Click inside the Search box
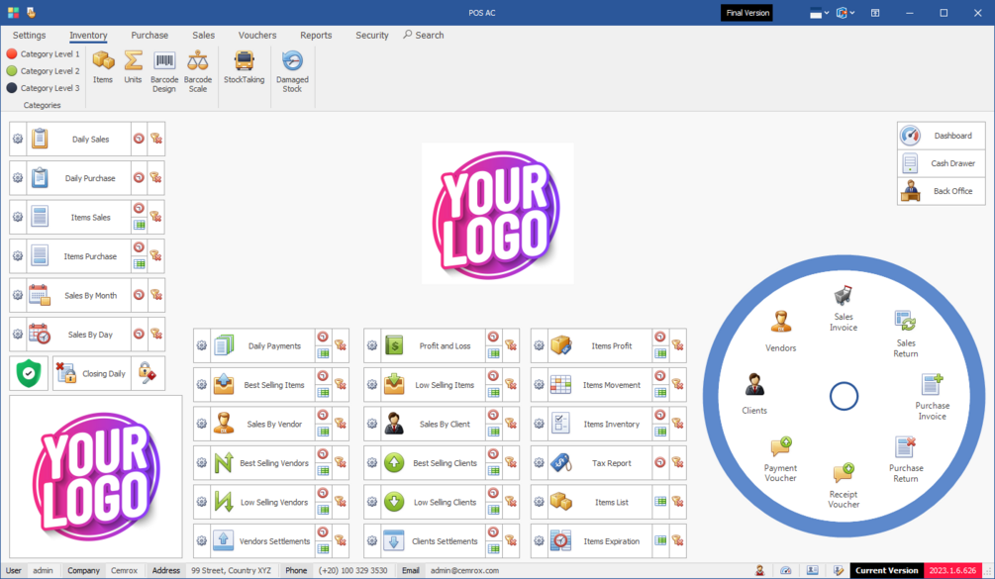Image resolution: width=995 pixels, height=579 pixels. [428, 35]
